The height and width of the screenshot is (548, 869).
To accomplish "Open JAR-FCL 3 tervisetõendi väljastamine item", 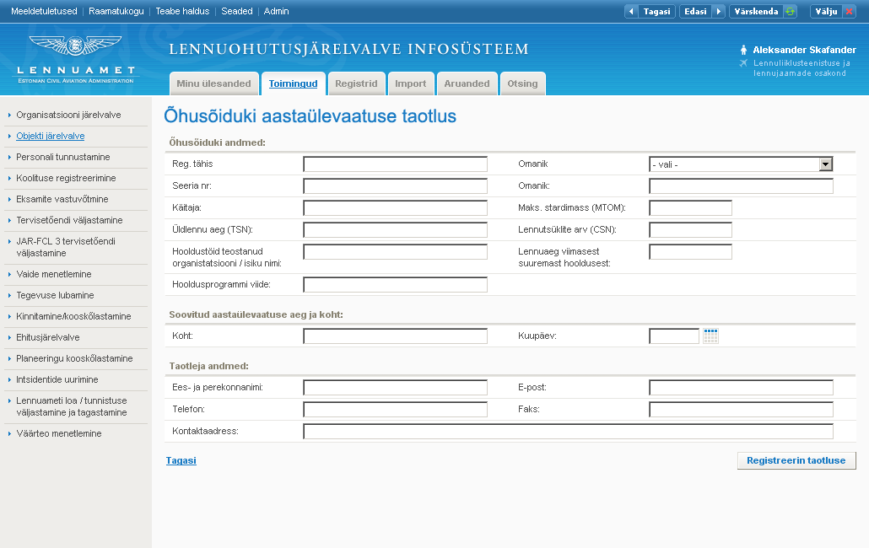I will click(66, 247).
